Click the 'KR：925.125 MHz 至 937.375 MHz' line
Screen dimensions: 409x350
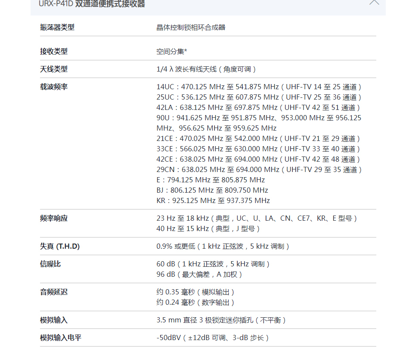pyautogui.click(x=213, y=200)
